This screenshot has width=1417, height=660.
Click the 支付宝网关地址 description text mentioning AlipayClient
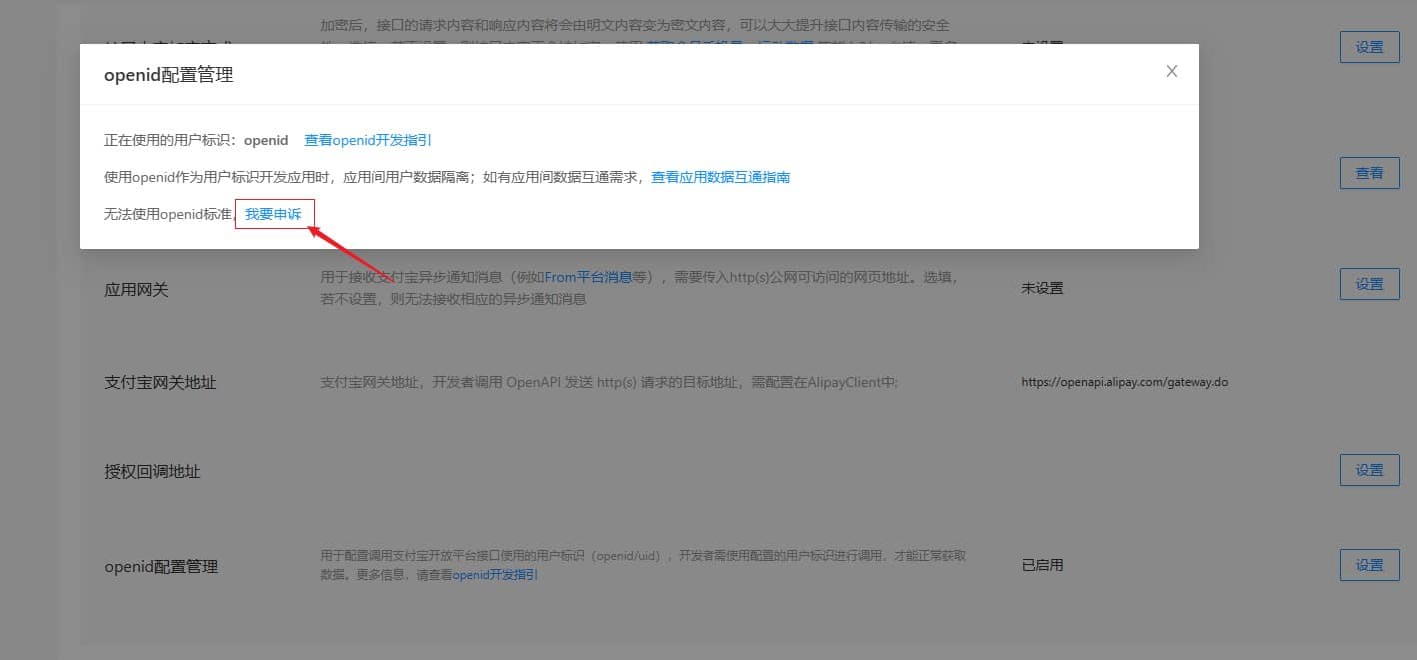point(610,383)
